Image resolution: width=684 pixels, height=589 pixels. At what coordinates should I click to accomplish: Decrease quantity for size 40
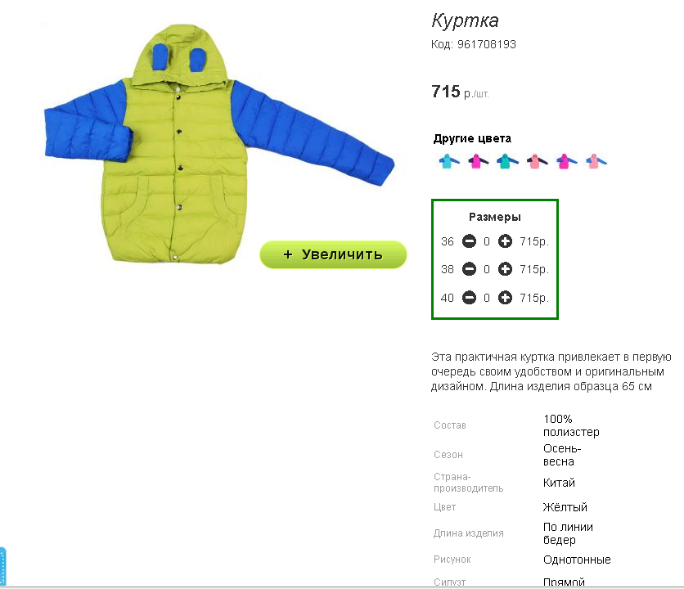pyautogui.click(x=469, y=298)
